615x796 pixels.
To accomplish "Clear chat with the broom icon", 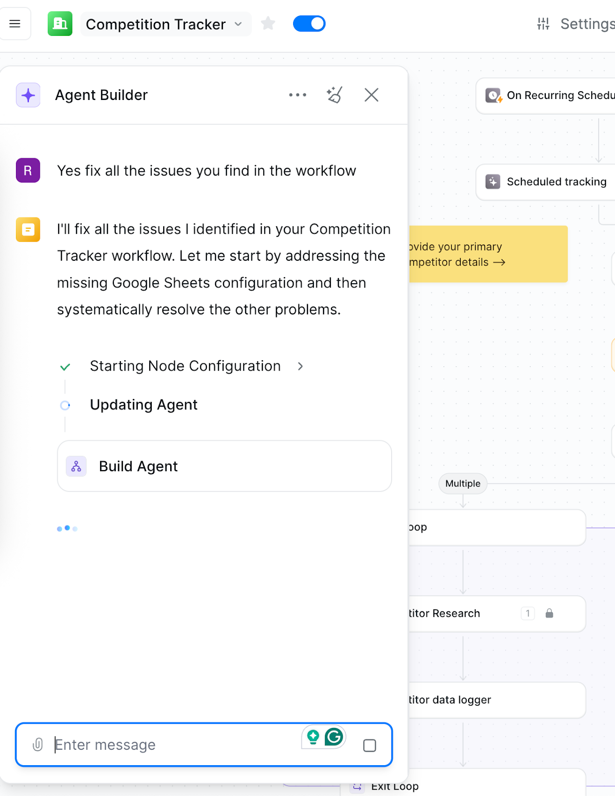I will (x=334, y=95).
